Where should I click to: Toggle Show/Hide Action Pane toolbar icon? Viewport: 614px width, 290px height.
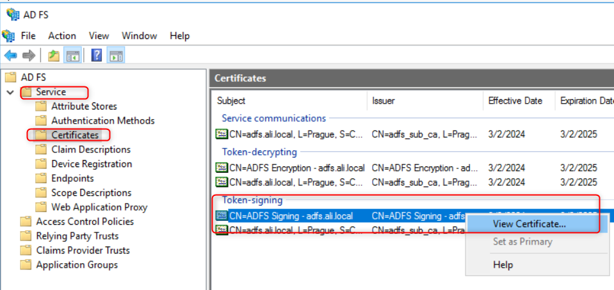click(116, 56)
